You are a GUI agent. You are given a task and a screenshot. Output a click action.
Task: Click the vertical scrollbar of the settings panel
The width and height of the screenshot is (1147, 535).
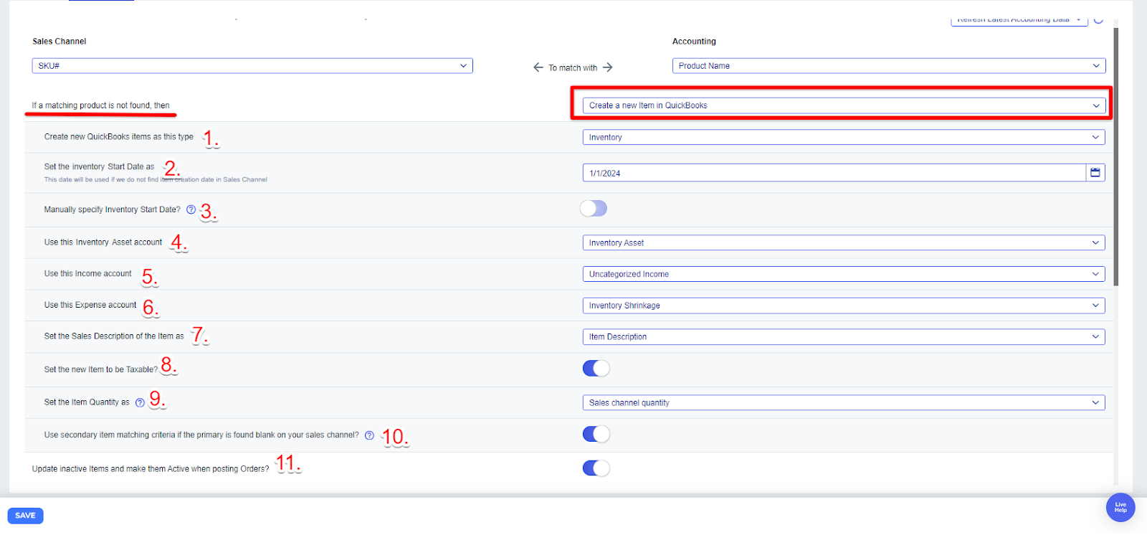tap(1116, 158)
